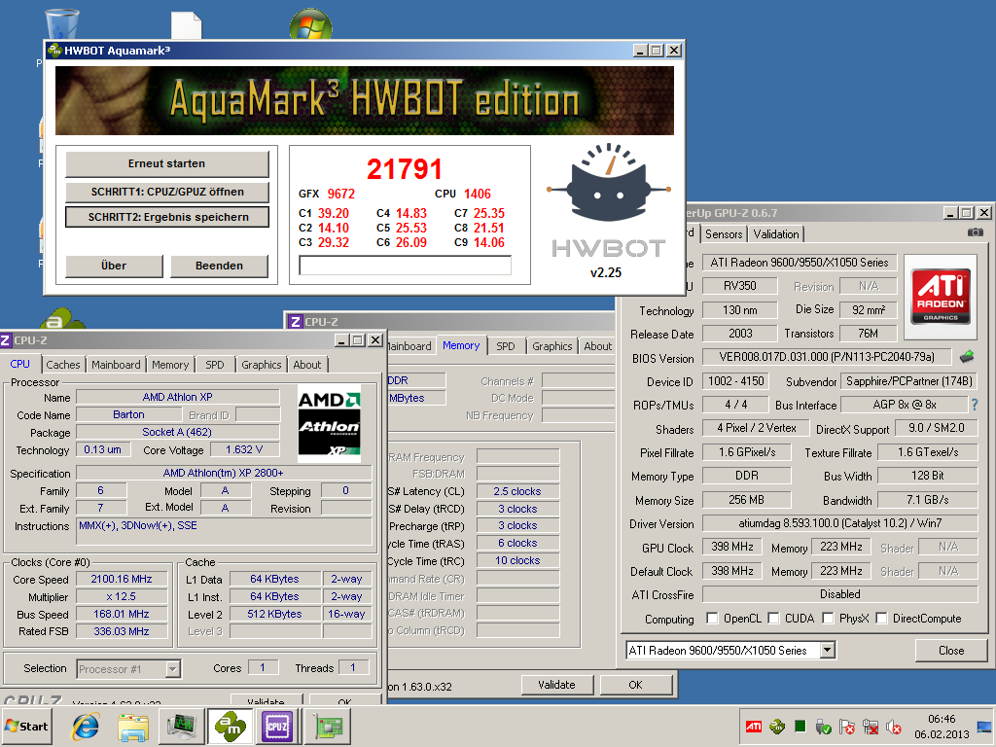Enable the OpenCL checkbox
Screen dimensions: 996x747
click(x=712, y=618)
